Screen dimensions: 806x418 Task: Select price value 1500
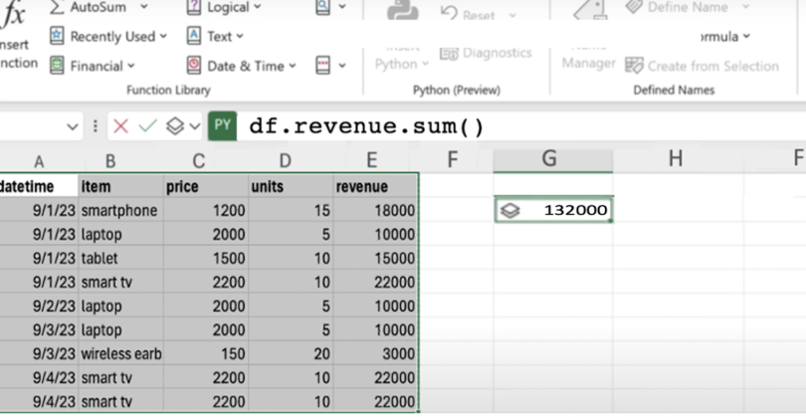(206, 258)
